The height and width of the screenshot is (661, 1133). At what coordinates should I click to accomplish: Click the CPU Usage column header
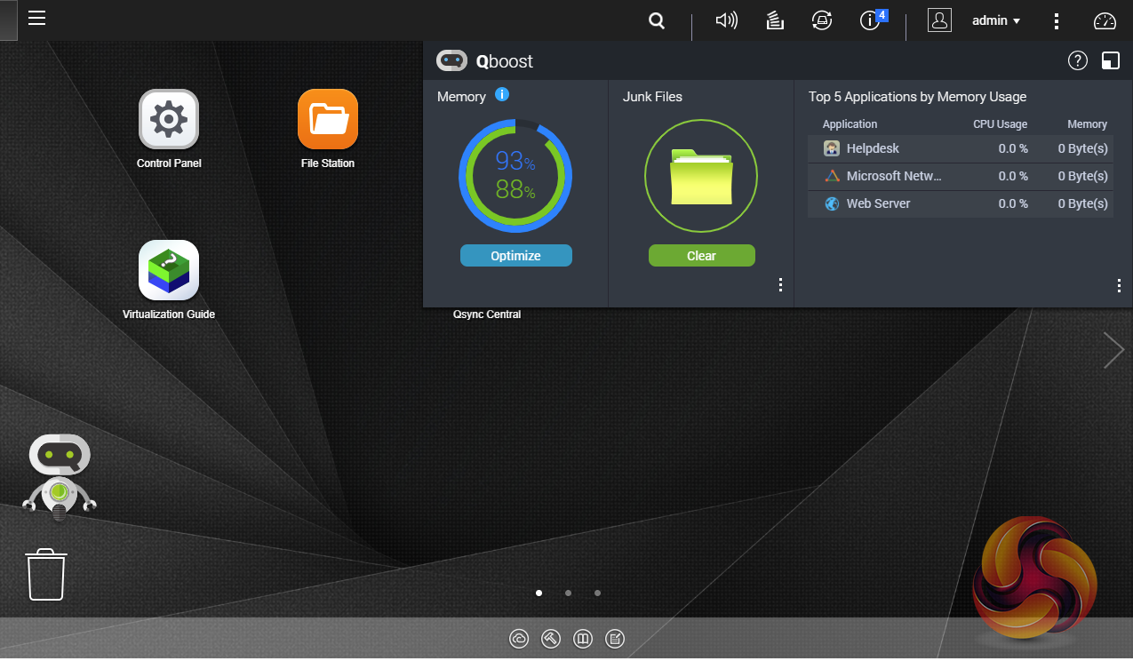1000,124
